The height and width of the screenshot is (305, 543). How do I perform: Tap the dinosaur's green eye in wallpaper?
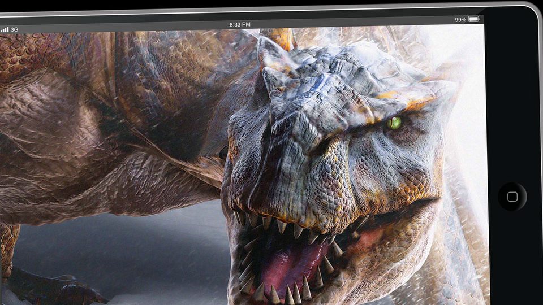[394, 123]
